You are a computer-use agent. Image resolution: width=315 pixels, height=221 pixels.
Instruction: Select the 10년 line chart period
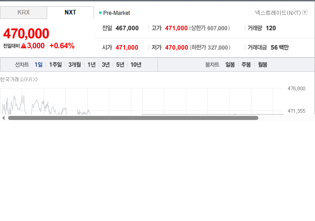(136, 64)
